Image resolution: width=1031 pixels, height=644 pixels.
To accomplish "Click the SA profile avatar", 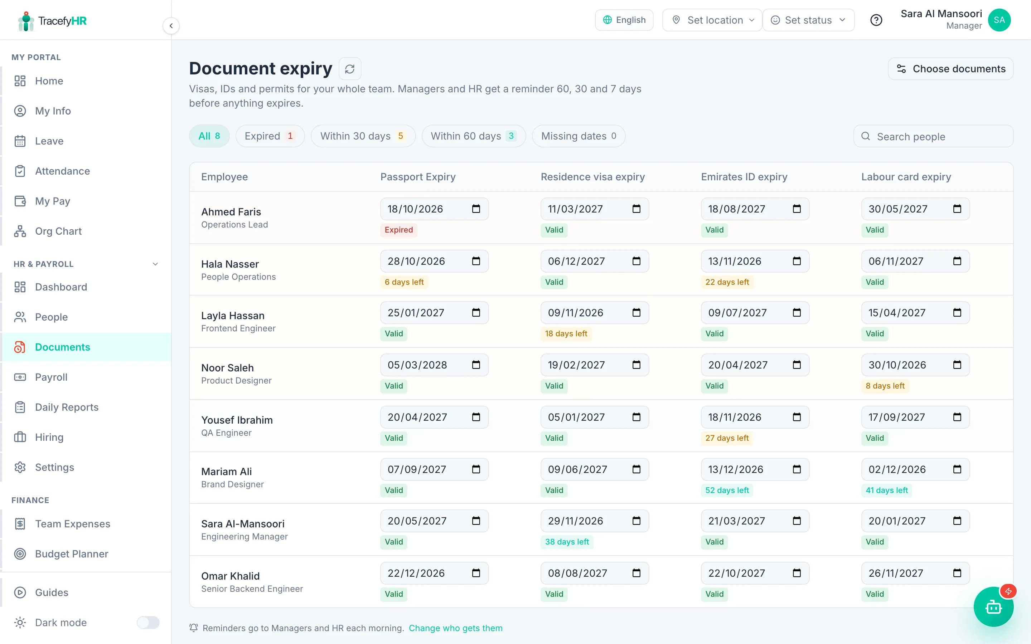I will point(999,20).
